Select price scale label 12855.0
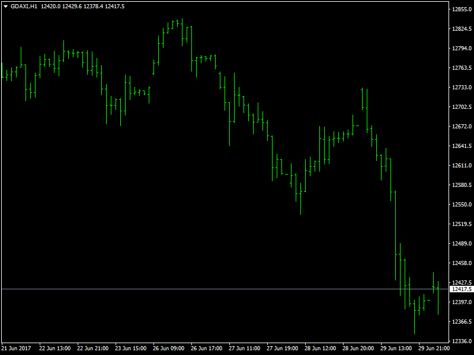The width and height of the screenshot is (474, 355). 462,9
